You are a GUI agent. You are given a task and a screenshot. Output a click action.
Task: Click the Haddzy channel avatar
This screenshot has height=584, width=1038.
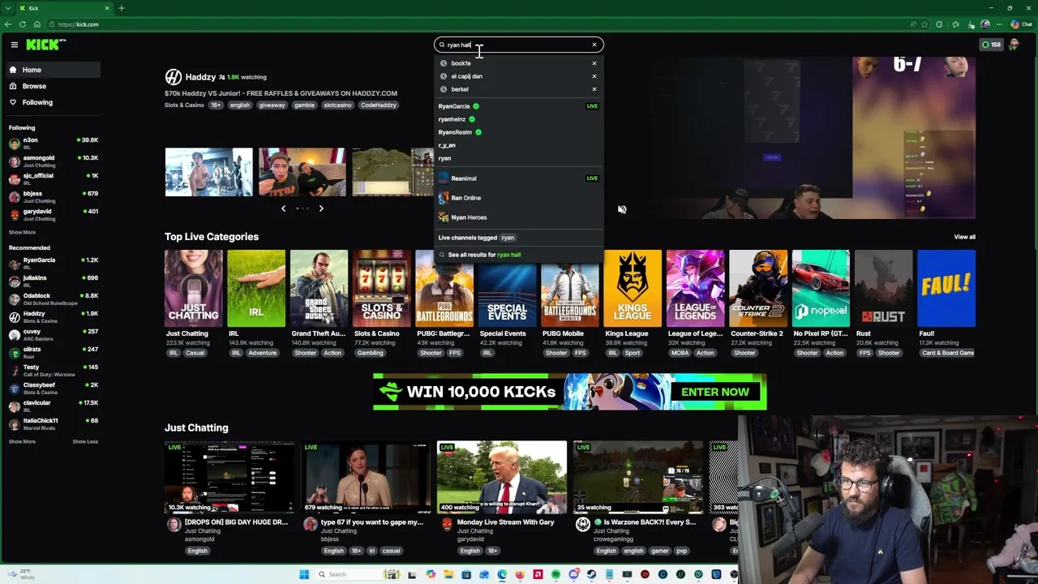tap(173, 77)
